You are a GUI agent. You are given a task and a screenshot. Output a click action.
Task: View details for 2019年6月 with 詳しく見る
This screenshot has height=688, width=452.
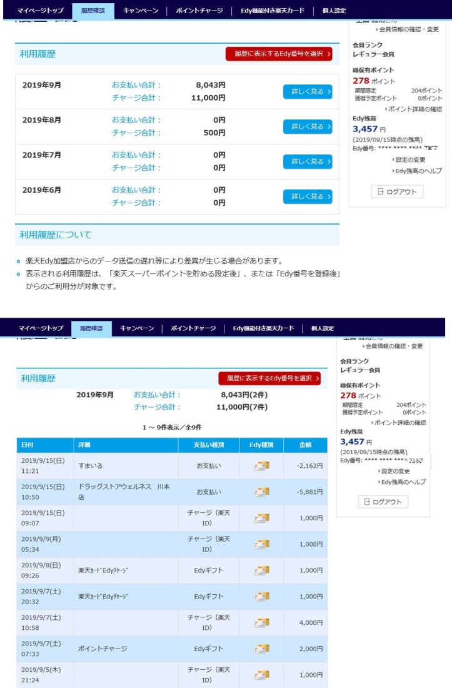pos(308,196)
